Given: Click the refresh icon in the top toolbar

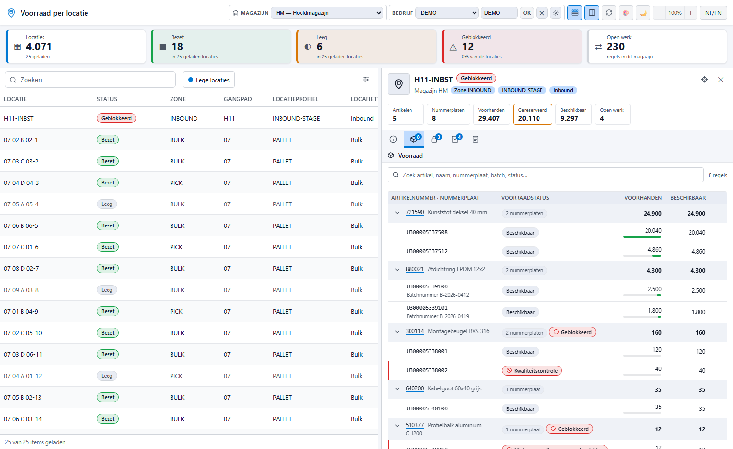Looking at the screenshot, I should pos(609,13).
